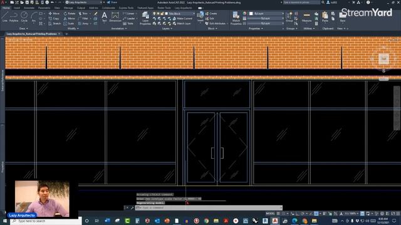Image resolution: width=401 pixels, height=225 pixels.
Task: Select the Arc tool
Action: (x=34, y=17)
